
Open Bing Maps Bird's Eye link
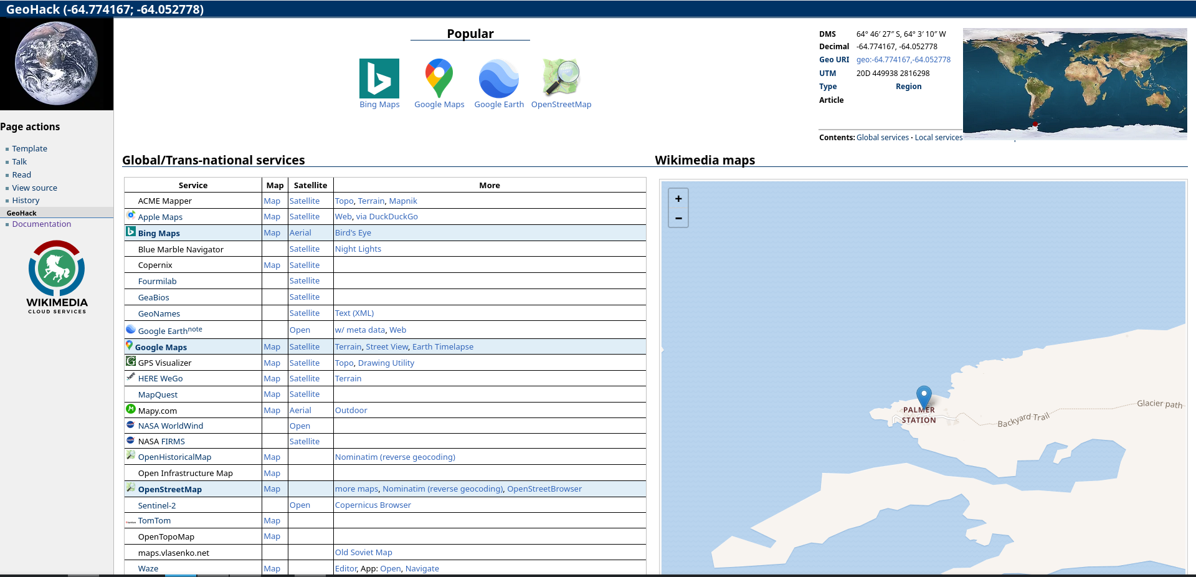353,232
